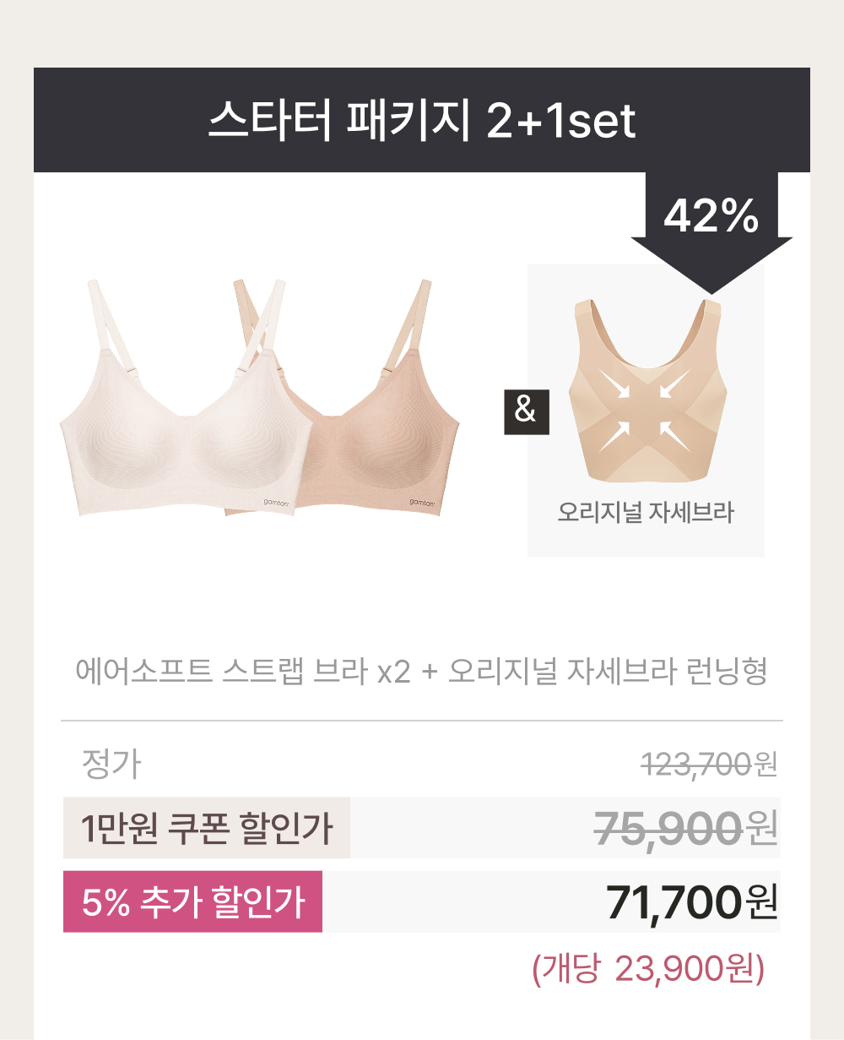The height and width of the screenshot is (1040, 844).
Task: Click the pink 5% 추가 할인가 badge
Action: point(192,901)
